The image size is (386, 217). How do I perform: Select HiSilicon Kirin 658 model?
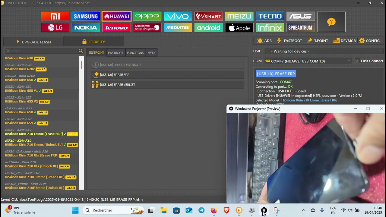pos(26,112)
